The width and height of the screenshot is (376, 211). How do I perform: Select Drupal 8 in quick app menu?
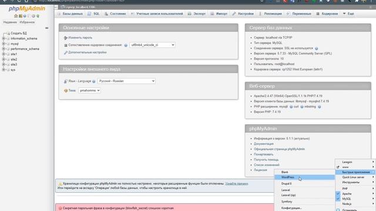(304, 183)
